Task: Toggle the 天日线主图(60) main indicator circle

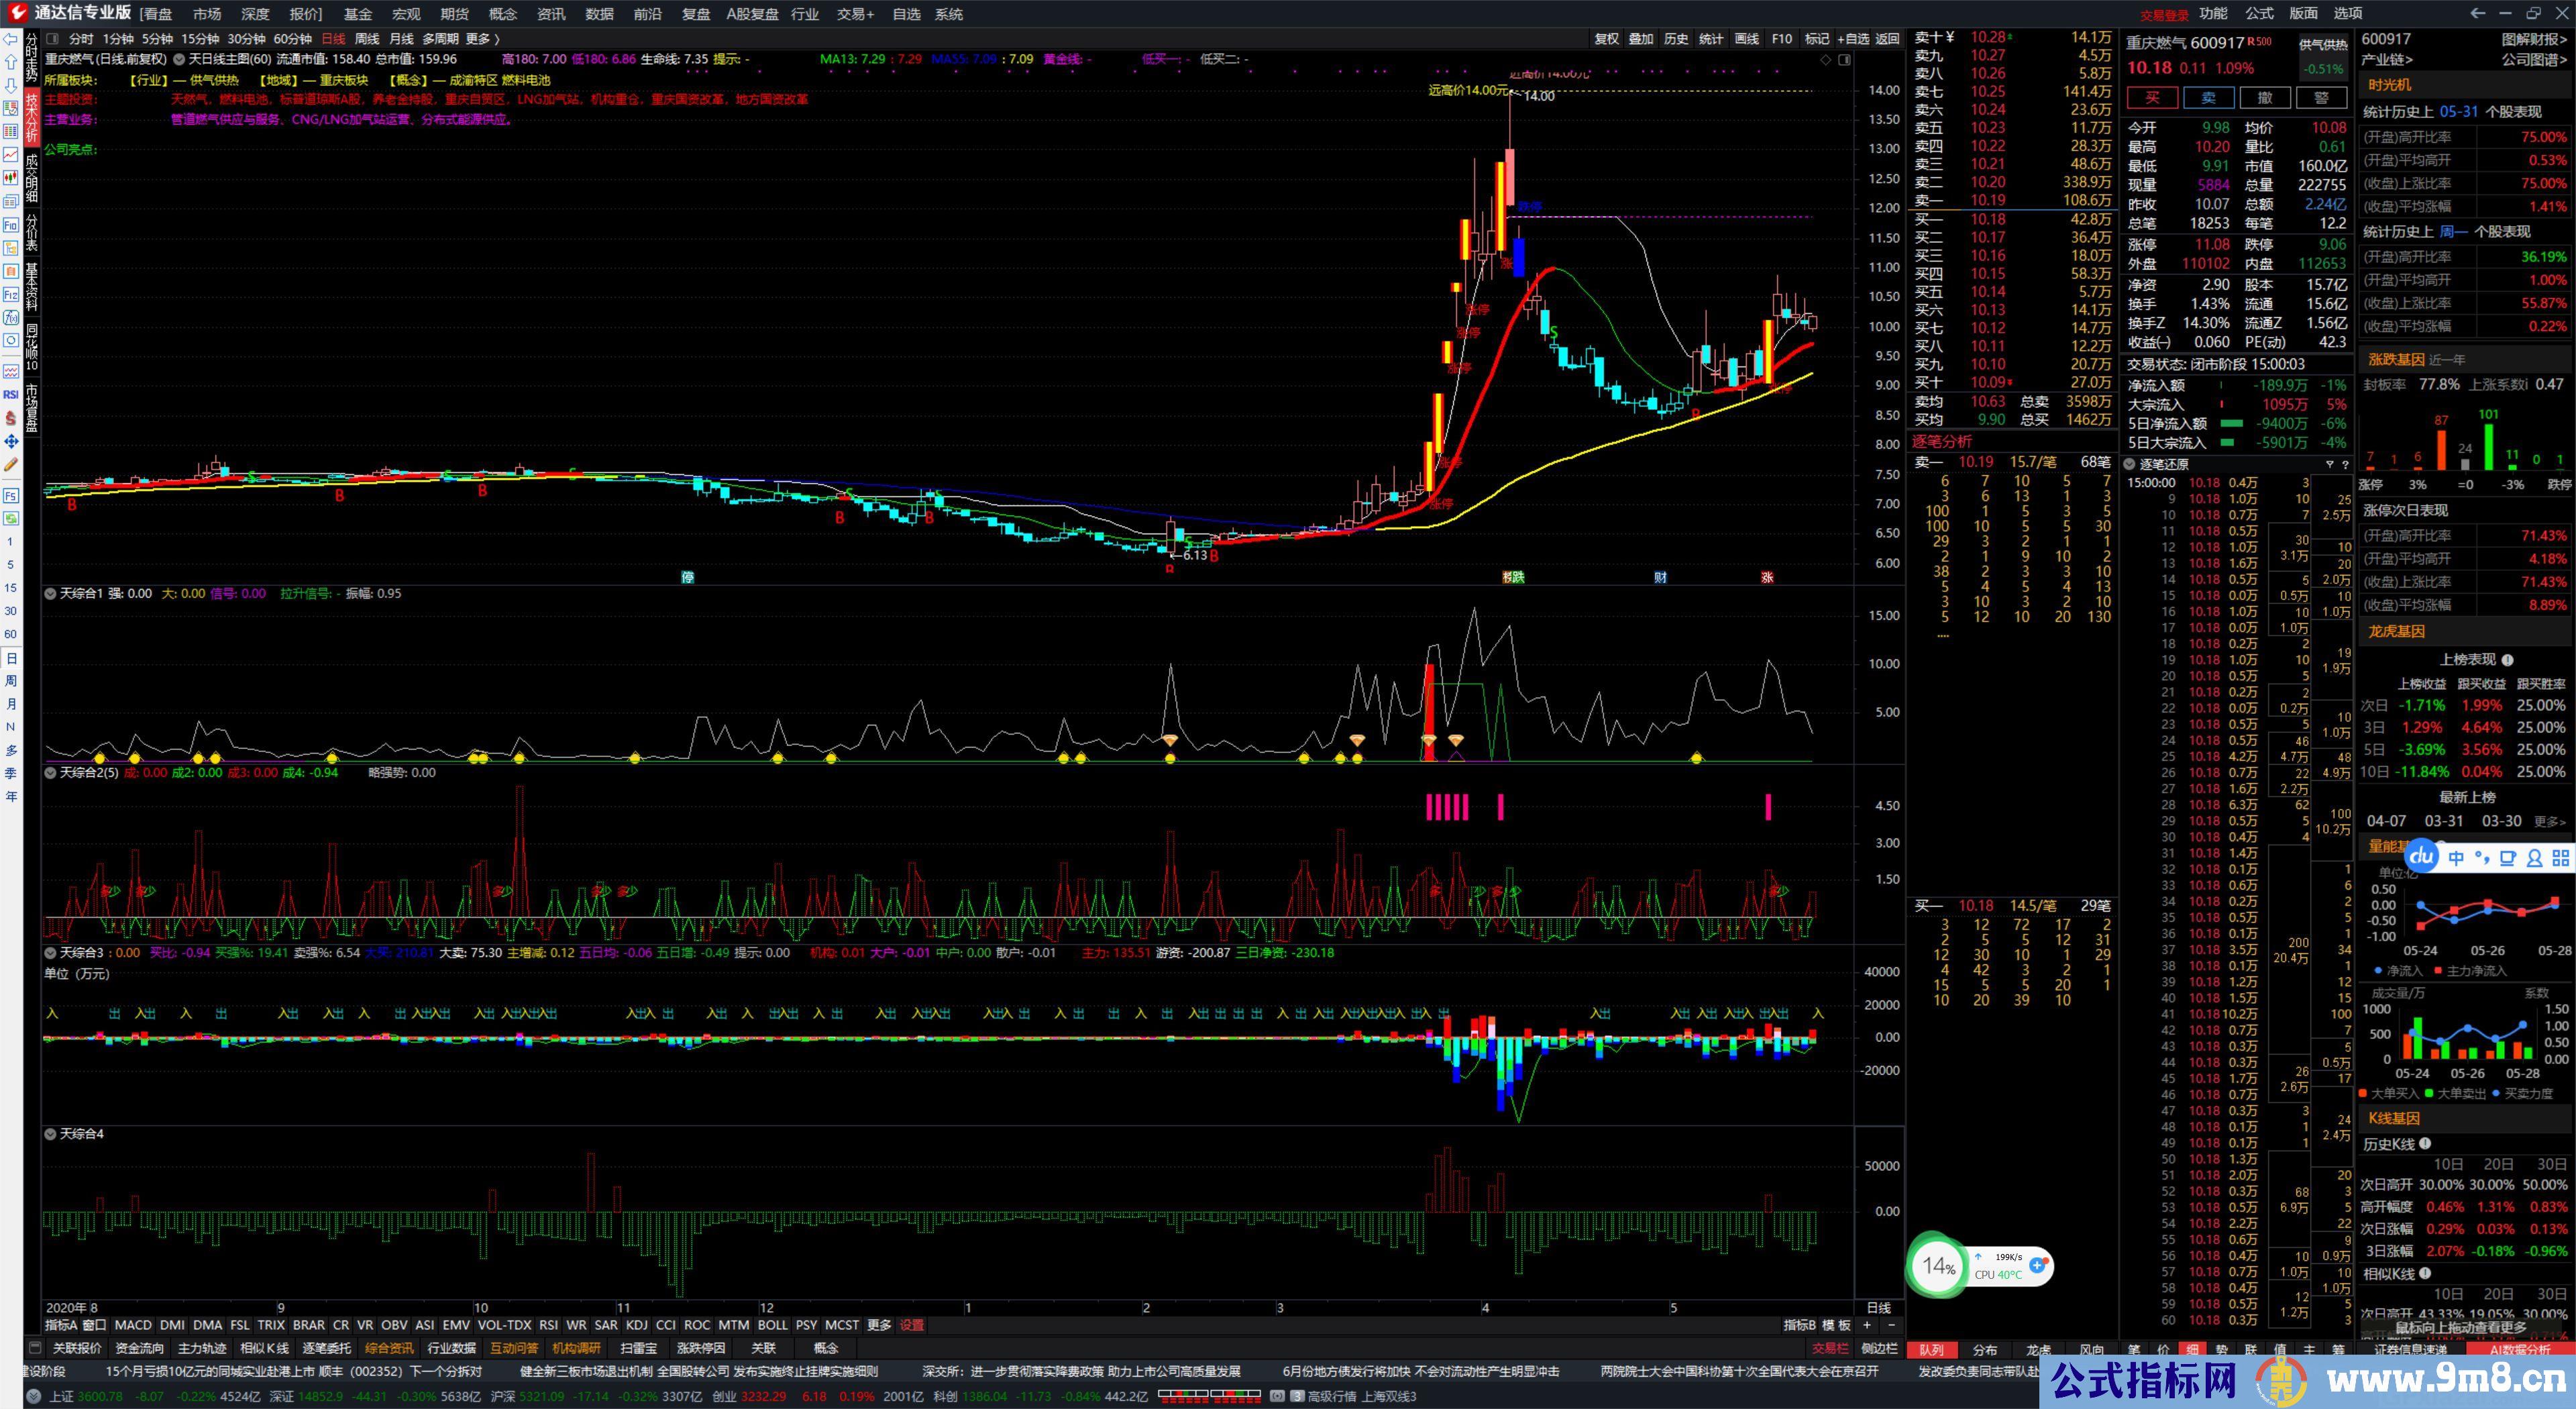Action: click(179, 60)
